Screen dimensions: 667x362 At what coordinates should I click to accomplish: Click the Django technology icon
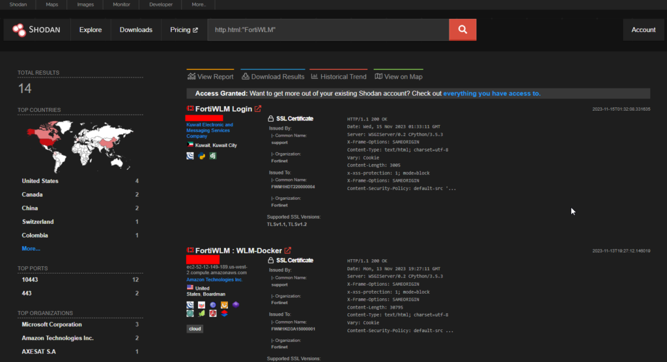213,156
